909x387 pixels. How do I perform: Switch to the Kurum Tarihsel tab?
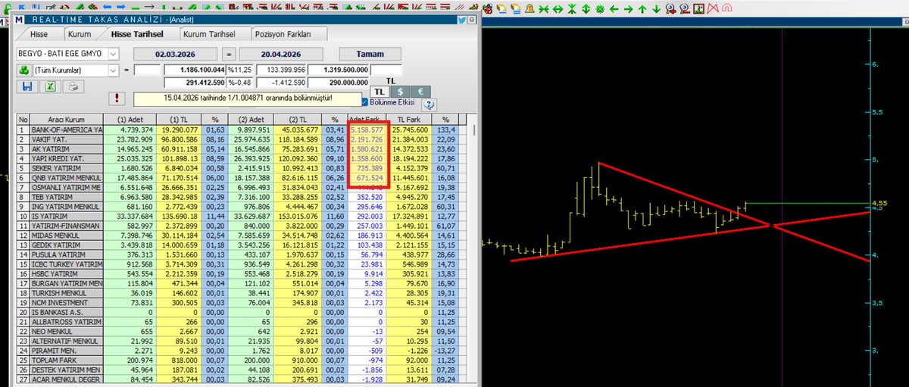pyautogui.click(x=214, y=34)
